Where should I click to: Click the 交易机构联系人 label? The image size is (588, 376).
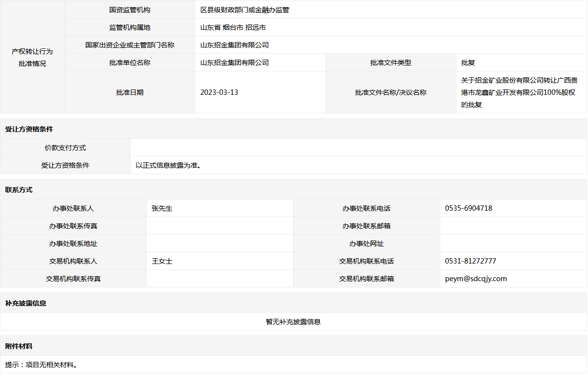73,261
